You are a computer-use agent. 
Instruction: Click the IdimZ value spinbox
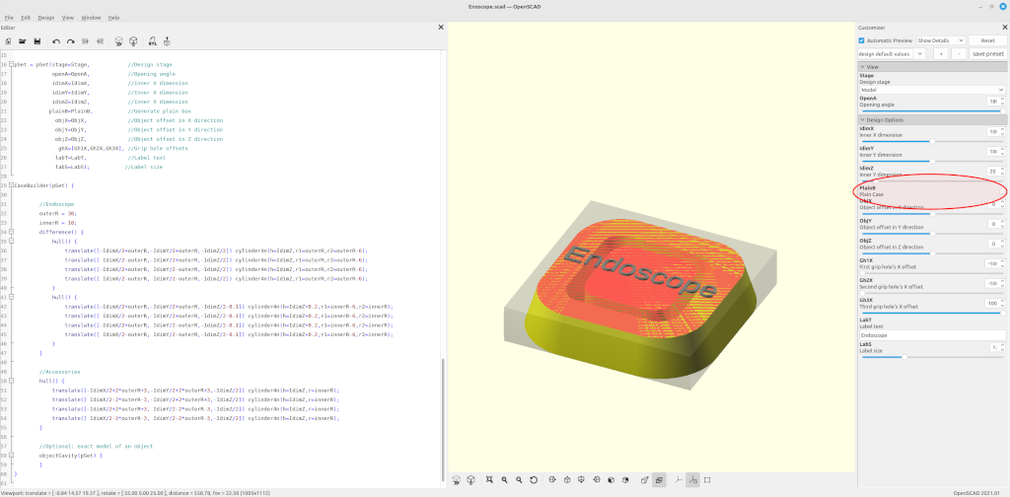[x=996, y=172]
